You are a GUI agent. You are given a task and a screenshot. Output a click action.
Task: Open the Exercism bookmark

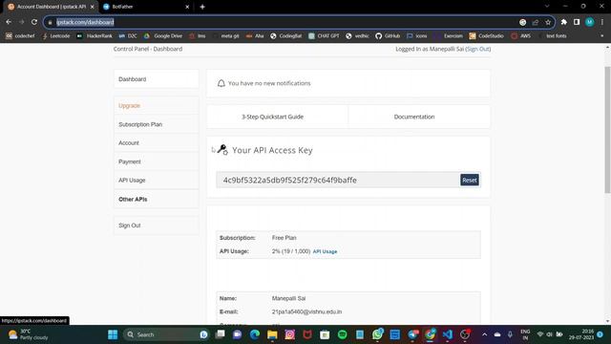coord(449,36)
